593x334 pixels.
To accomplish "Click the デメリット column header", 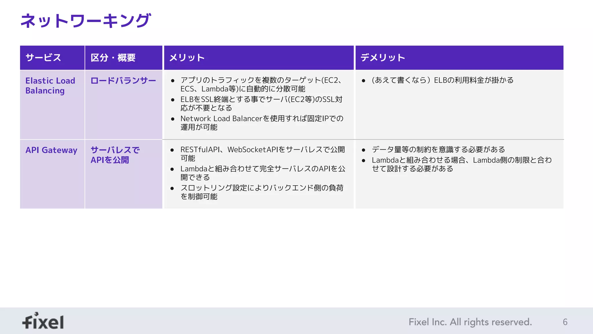I will pos(382,58).
